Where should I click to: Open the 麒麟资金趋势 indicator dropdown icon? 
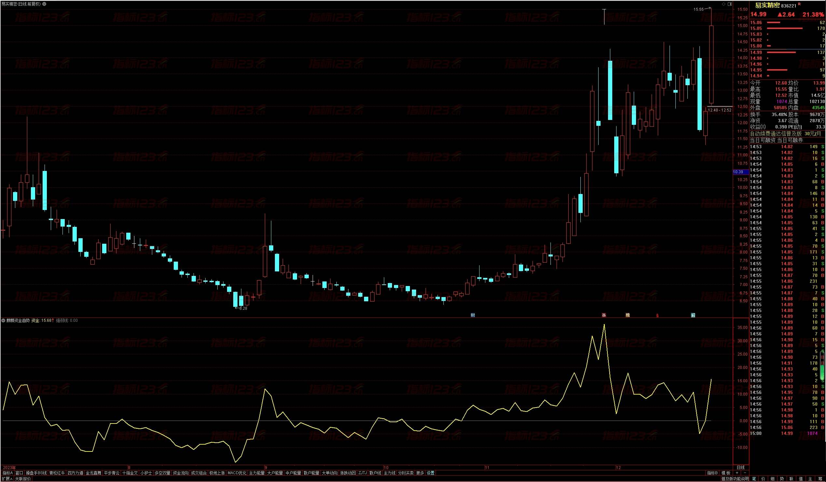(x=3, y=320)
